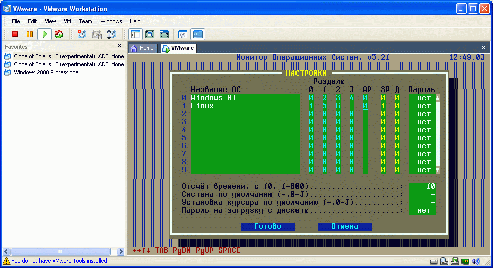The height and width of the screenshot is (268, 493).
Task: Click the CD-ROM drive status bar icon
Action: [x=444, y=261]
